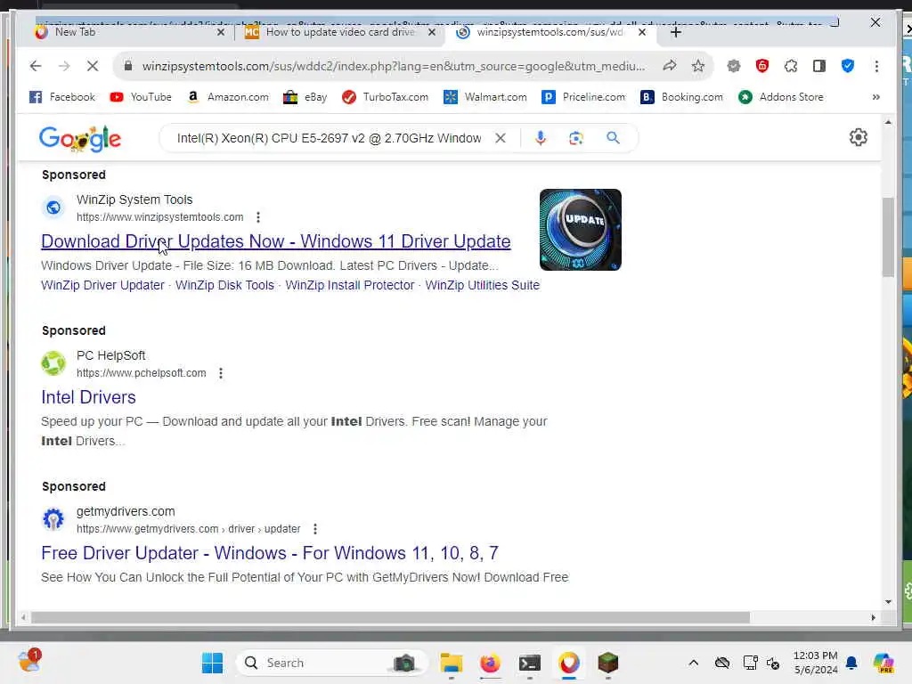Open the Addons Store bookmark
912x684 pixels.
[x=781, y=97]
